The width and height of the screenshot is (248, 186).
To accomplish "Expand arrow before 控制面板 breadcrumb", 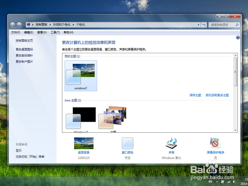I will pos(33,25).
